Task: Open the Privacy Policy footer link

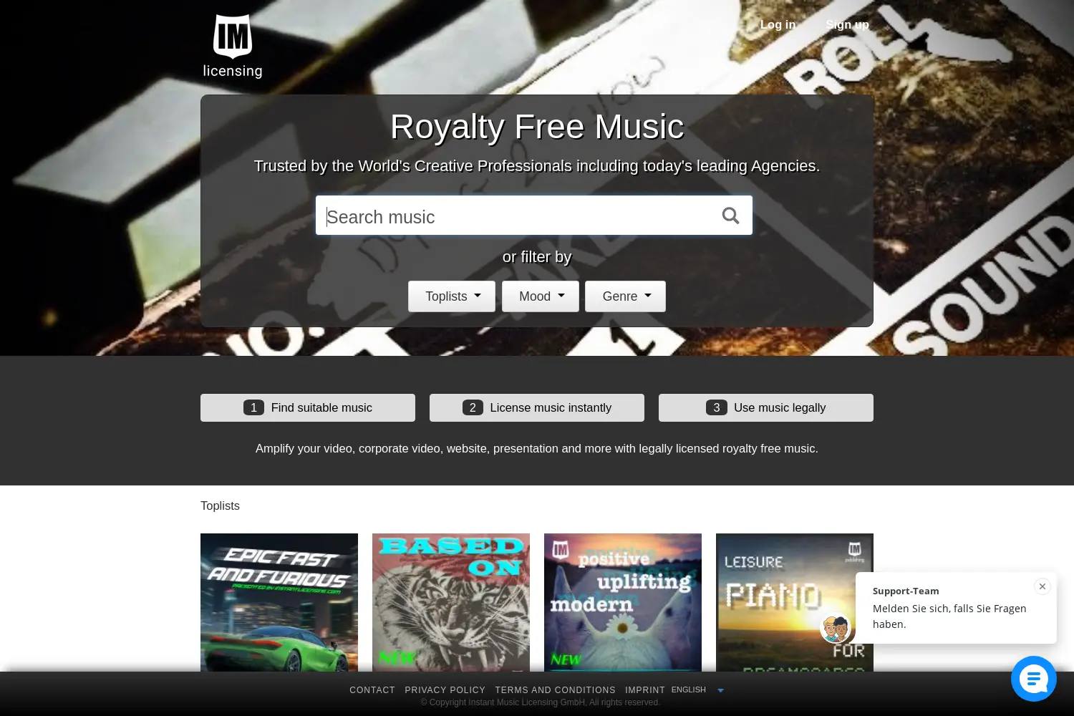Action: [445, 690]
